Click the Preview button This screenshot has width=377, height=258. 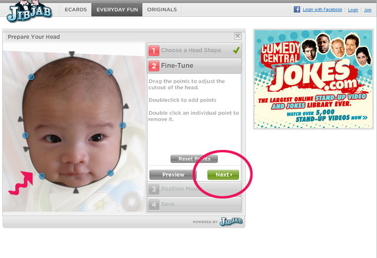tap(173, 175)
